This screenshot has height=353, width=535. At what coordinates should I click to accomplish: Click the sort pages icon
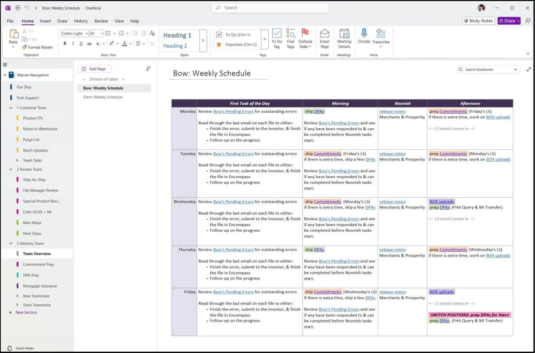coord(148,69)
